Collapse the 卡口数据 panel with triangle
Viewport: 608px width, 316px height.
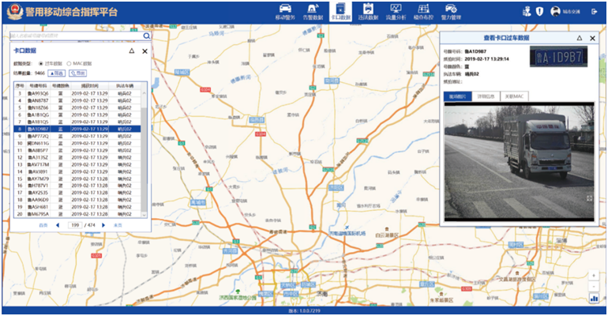click(130, 51)
